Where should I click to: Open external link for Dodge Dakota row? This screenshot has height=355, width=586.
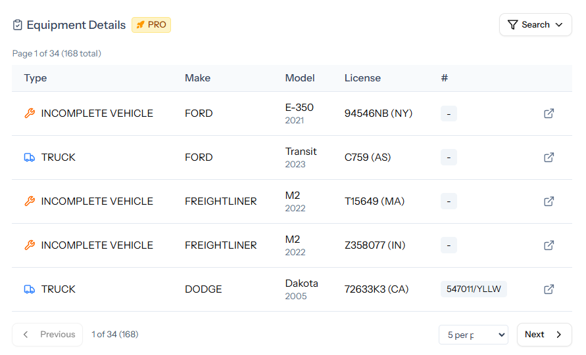[549, 289]
